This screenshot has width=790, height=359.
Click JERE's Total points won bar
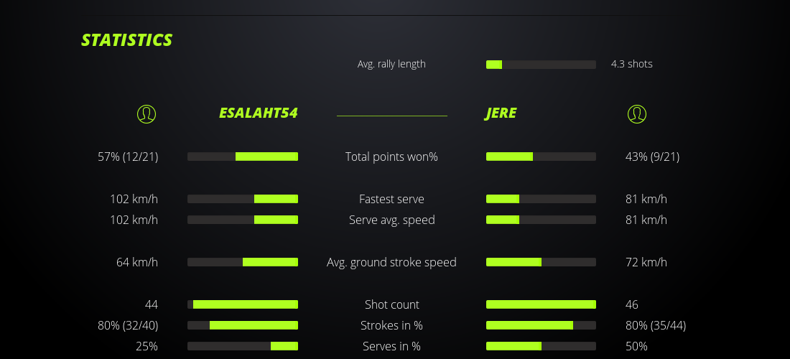(x=541, y=157)
